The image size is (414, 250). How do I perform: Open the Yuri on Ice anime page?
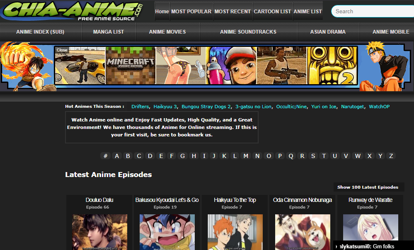click(324, 107)
